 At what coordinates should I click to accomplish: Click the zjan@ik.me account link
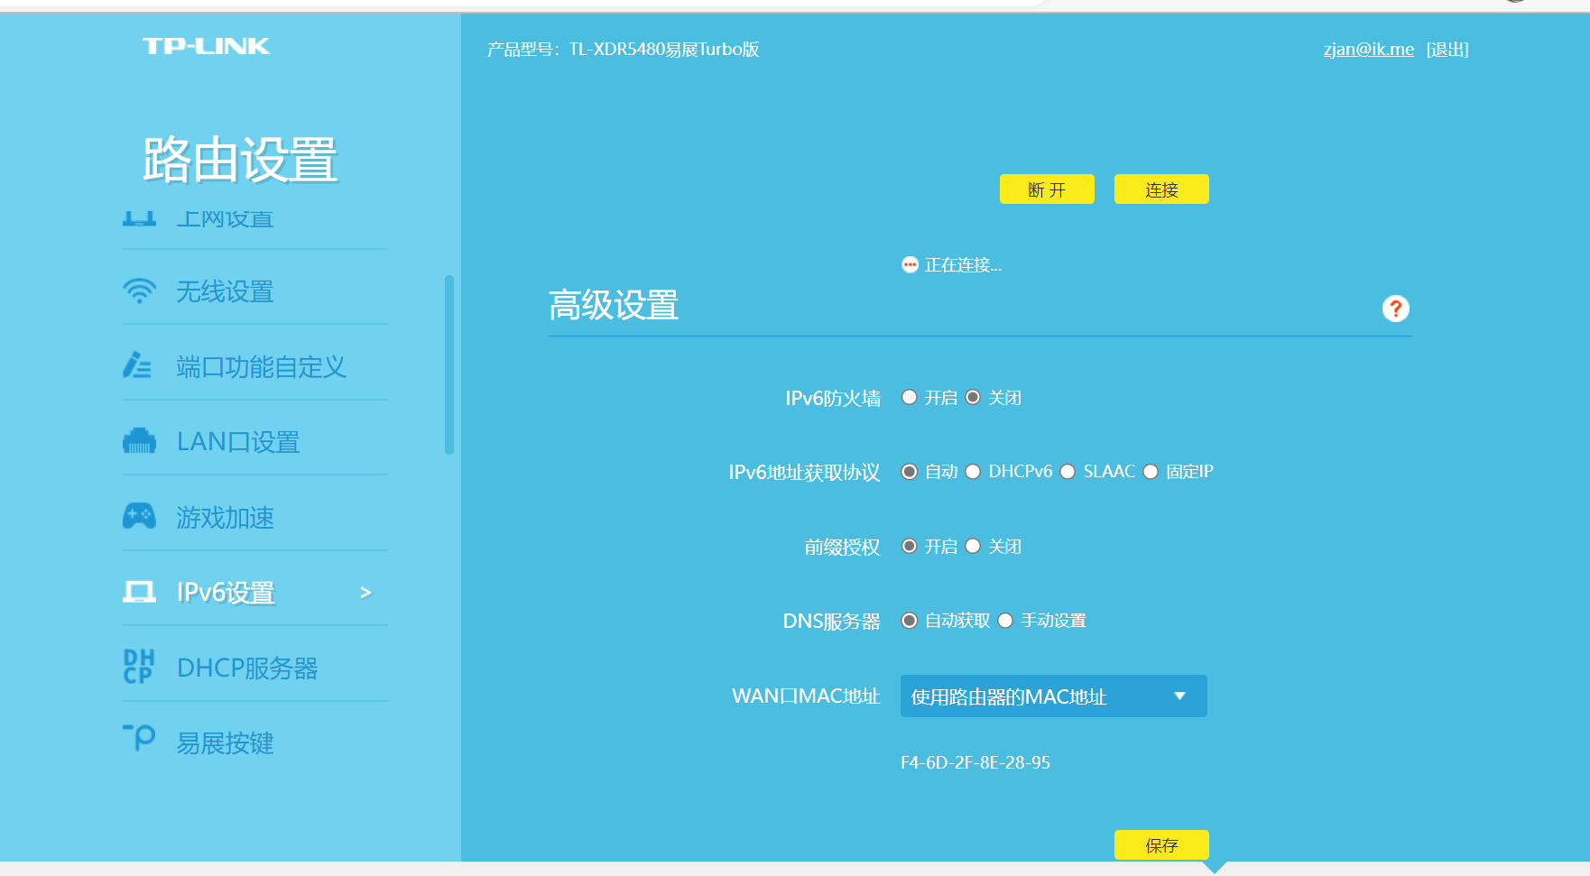click(x=1368, y=50)
